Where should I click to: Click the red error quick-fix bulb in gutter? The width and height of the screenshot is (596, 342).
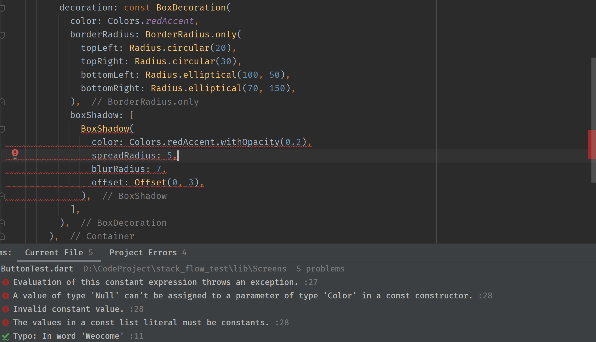15,154
